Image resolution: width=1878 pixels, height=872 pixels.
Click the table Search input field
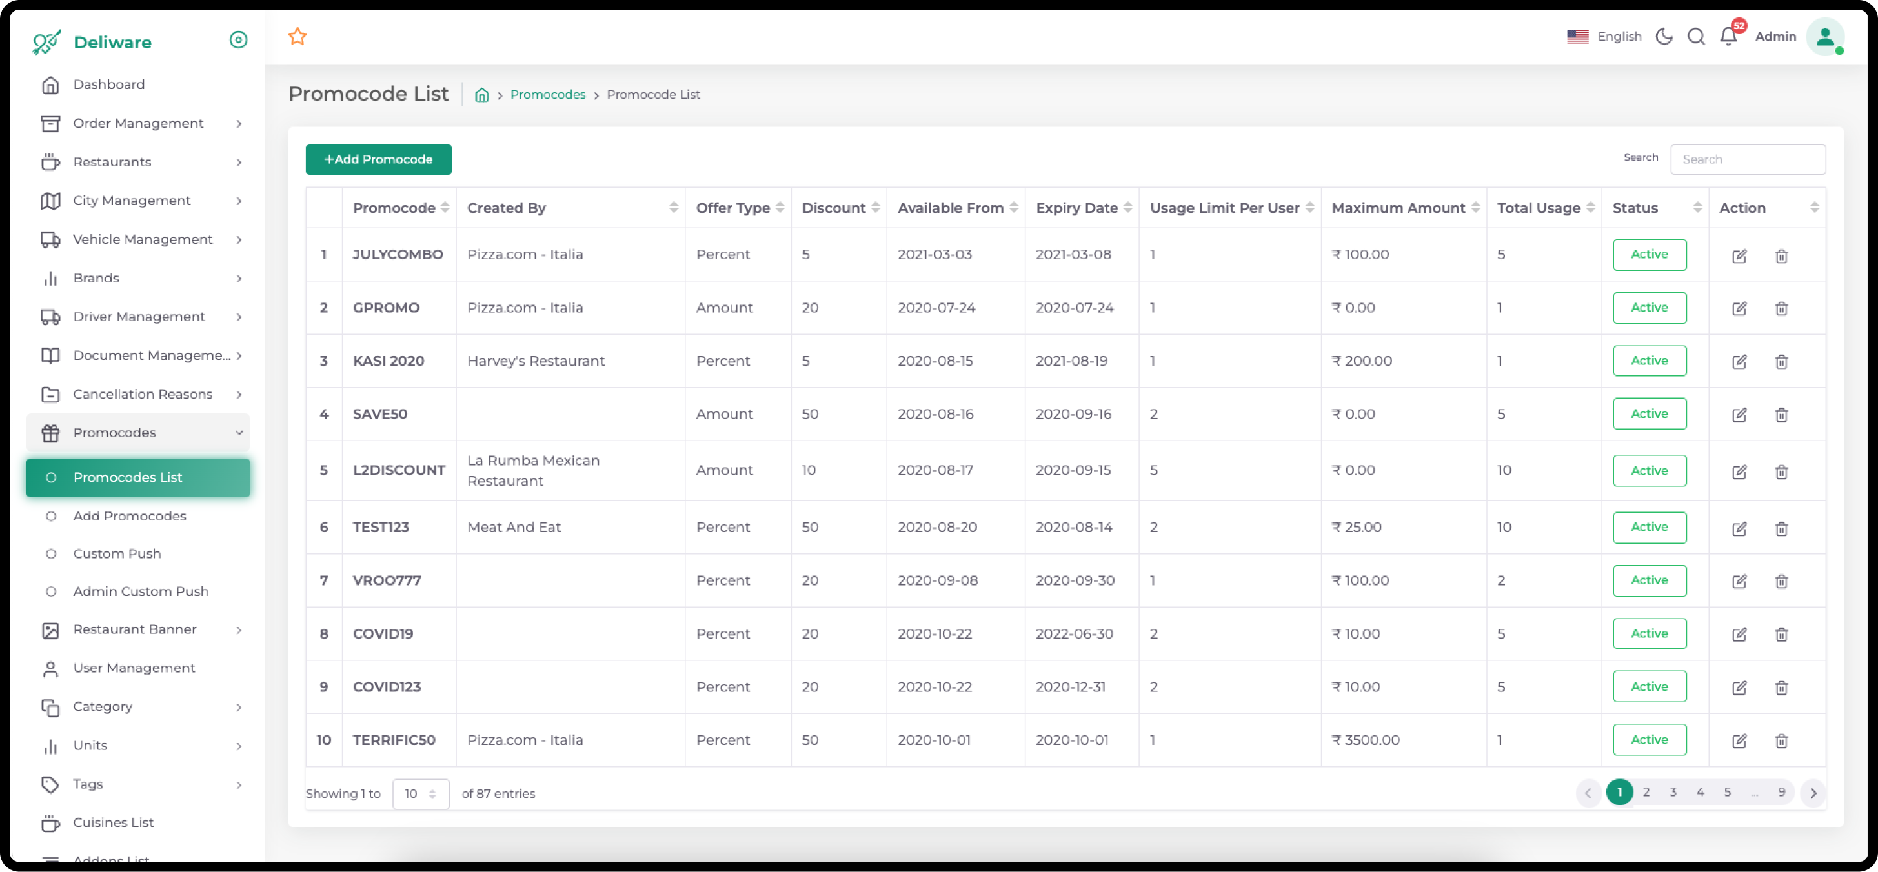[1748, 159]
